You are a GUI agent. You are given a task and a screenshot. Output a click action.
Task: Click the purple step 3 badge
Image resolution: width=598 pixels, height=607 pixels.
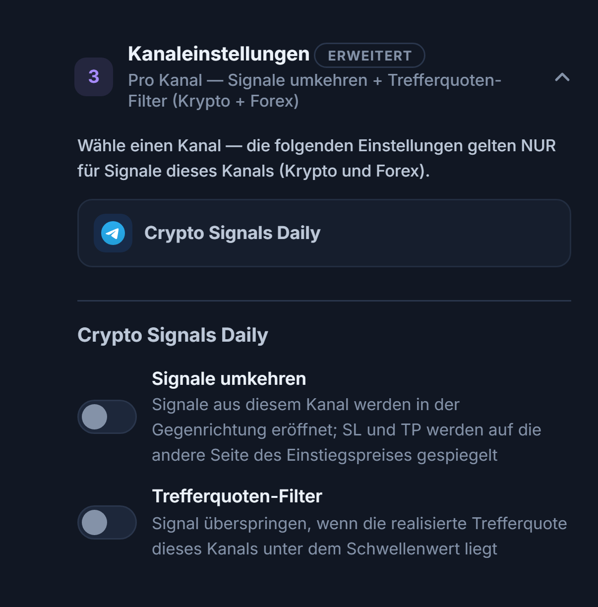(x=94, y=77)
